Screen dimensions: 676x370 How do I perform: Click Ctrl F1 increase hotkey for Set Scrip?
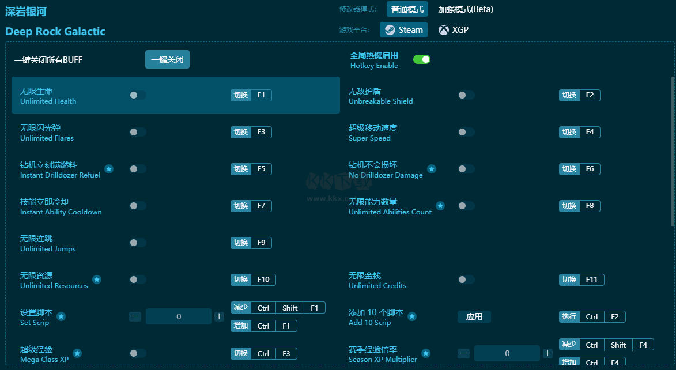point(264,326)
